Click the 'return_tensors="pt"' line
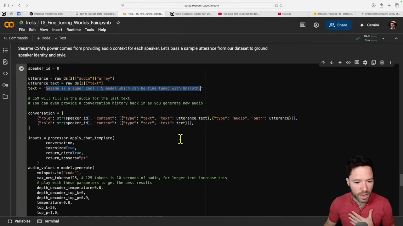 [67, 158]
